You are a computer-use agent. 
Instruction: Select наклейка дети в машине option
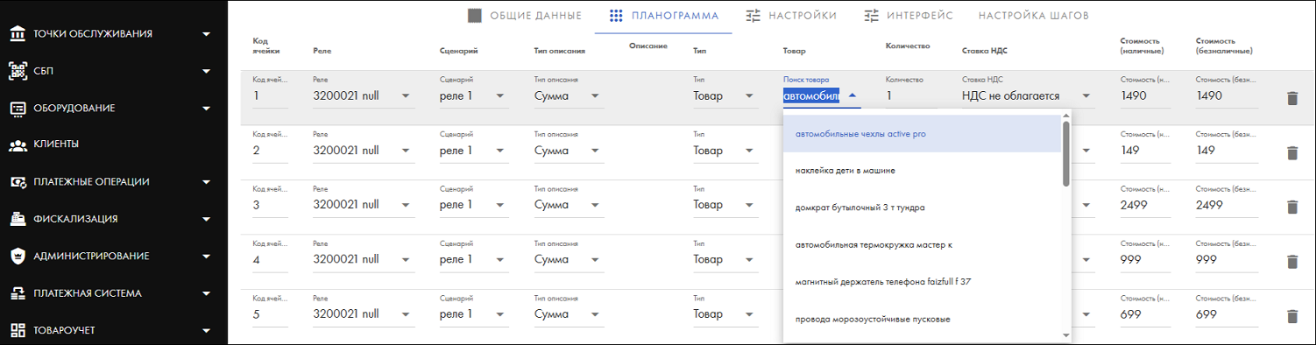pyautogui.click(x=923, y=170)
